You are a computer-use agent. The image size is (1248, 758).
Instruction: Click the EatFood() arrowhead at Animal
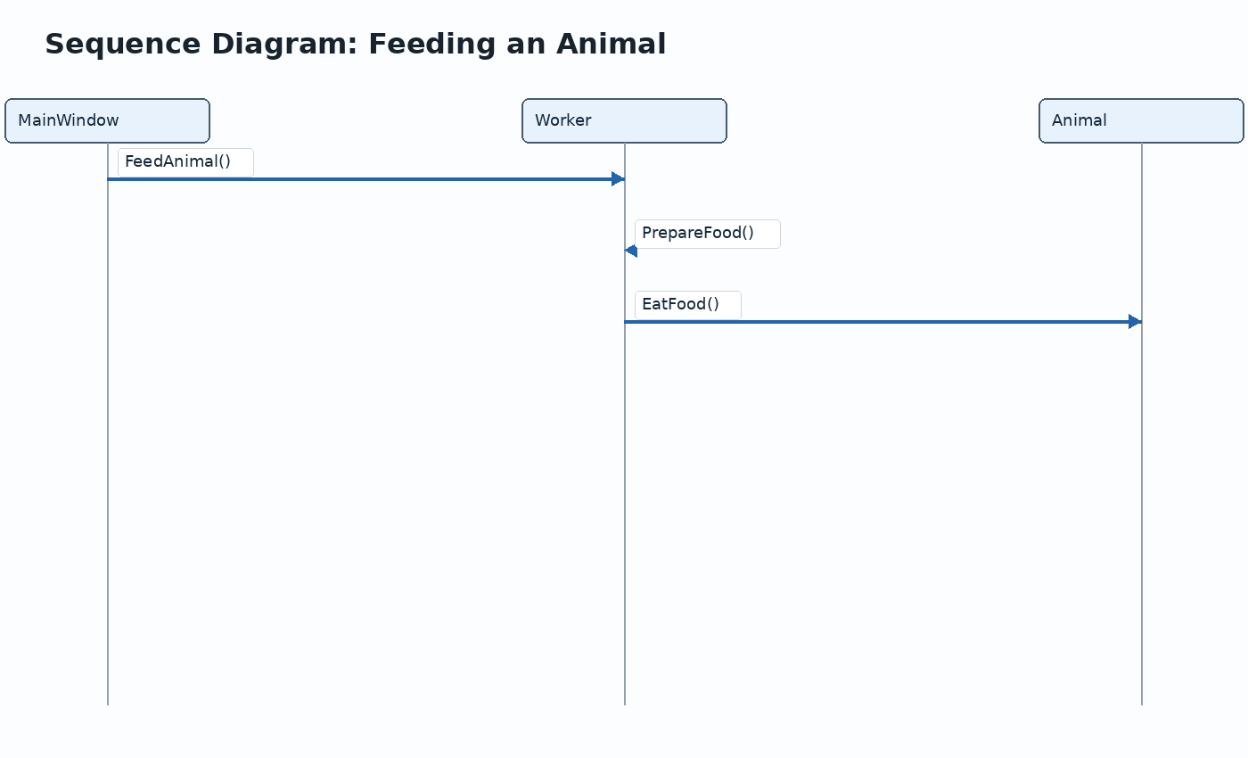point(1135,322)
